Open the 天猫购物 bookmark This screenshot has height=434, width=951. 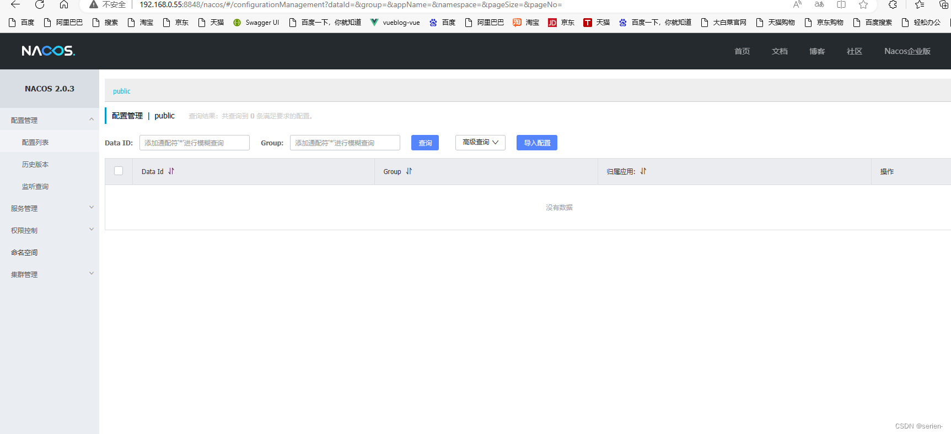[x=775, y=23]
